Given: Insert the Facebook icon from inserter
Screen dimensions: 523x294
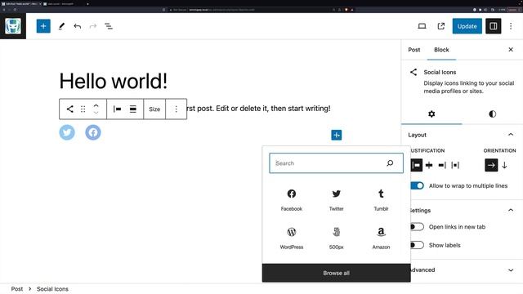Looking at the screenshot, I should click(292, 200).
